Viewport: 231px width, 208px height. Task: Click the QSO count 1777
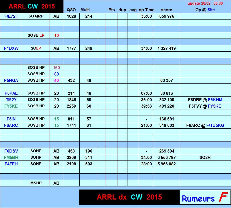pyautogui.click(x=71, y=48)
